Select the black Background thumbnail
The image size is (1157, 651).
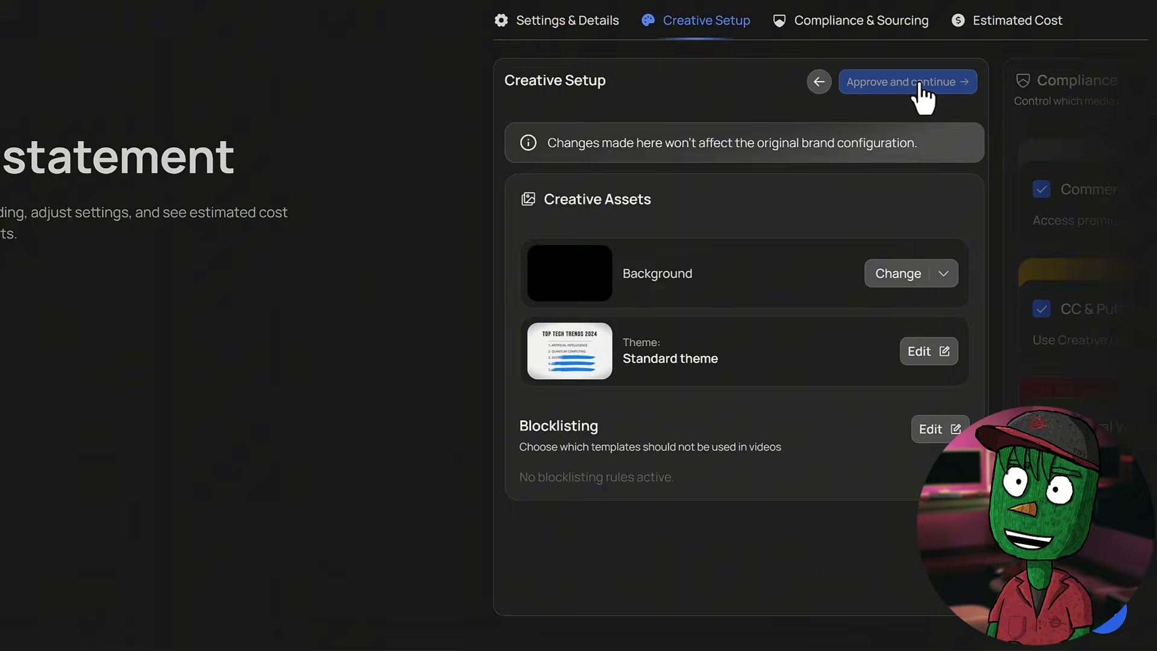[x=569, y=273]
